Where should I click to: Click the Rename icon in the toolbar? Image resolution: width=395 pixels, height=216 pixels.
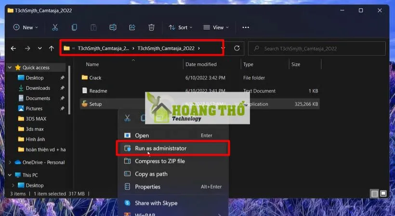(x=113, y=27)
